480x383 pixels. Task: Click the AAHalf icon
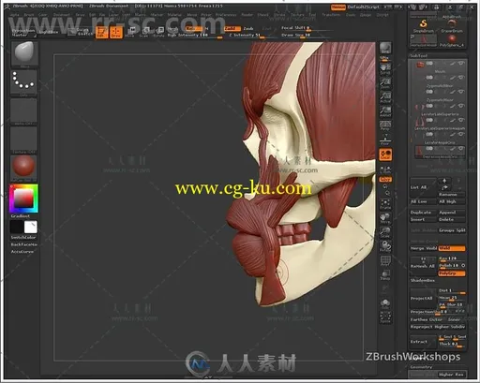point(385,111)
